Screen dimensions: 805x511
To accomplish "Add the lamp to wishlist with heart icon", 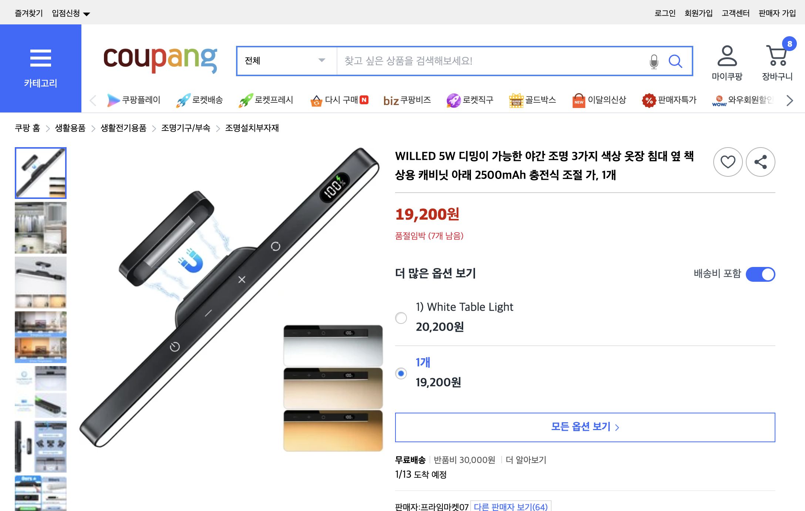I will pos(728,162).
